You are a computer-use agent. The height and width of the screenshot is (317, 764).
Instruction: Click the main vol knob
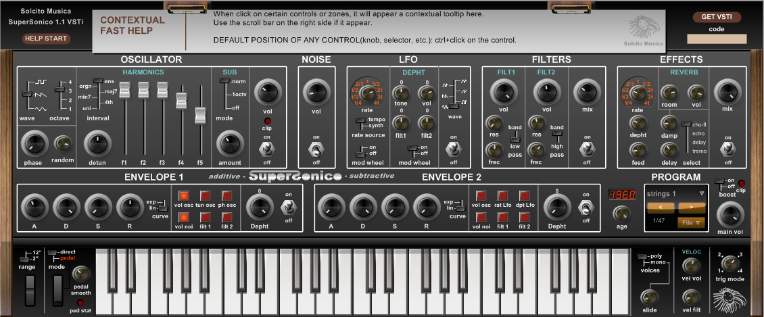tap(730, 215)
